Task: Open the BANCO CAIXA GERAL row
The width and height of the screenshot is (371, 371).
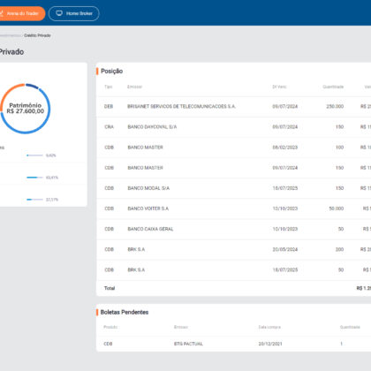Action: point(233,229)
